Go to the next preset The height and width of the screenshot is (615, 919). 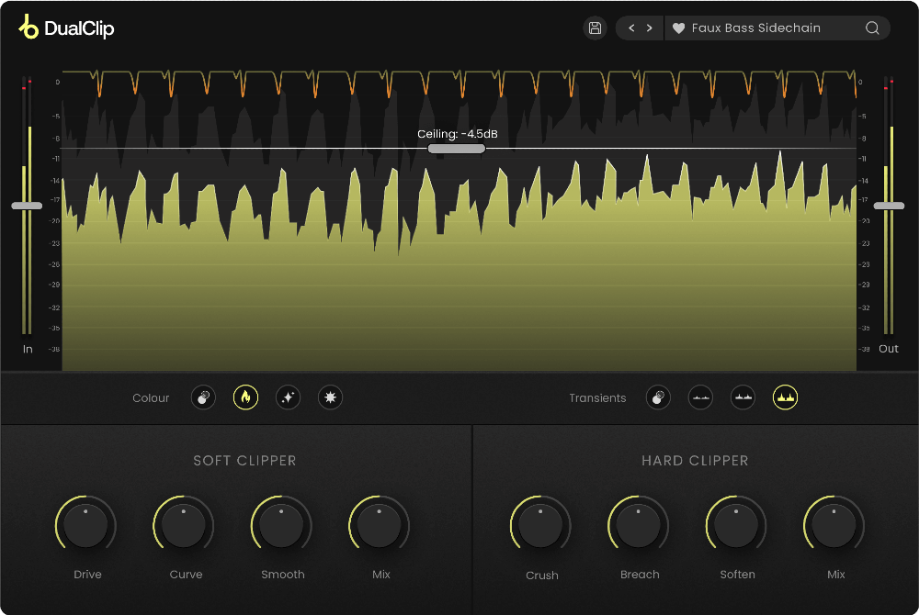click(650, 28)
